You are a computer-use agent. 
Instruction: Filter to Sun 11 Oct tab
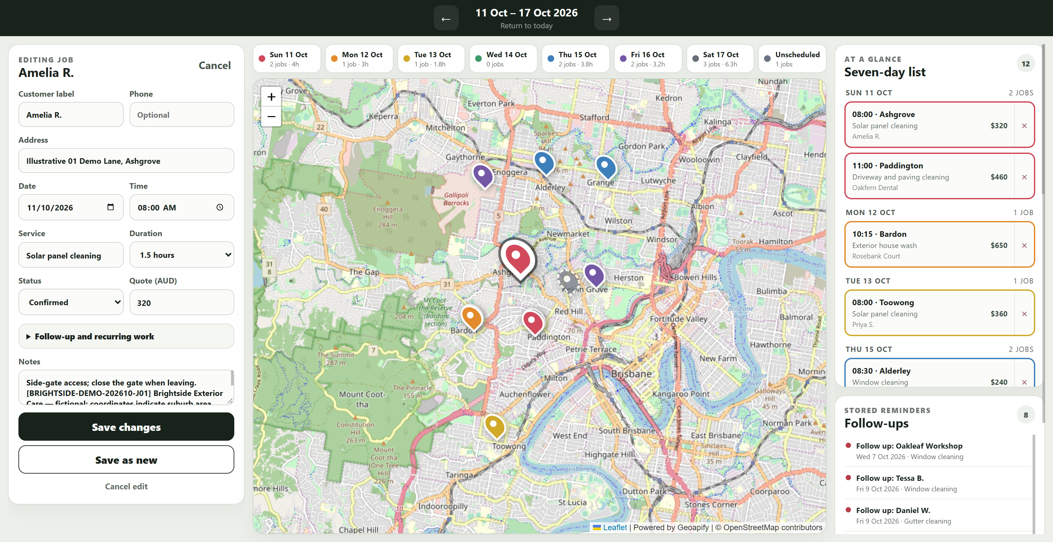[x=287, y=59]
